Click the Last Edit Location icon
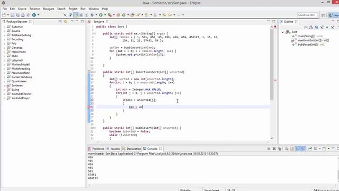The height and width of the screenshot is (191, 339). click(165, 15)
